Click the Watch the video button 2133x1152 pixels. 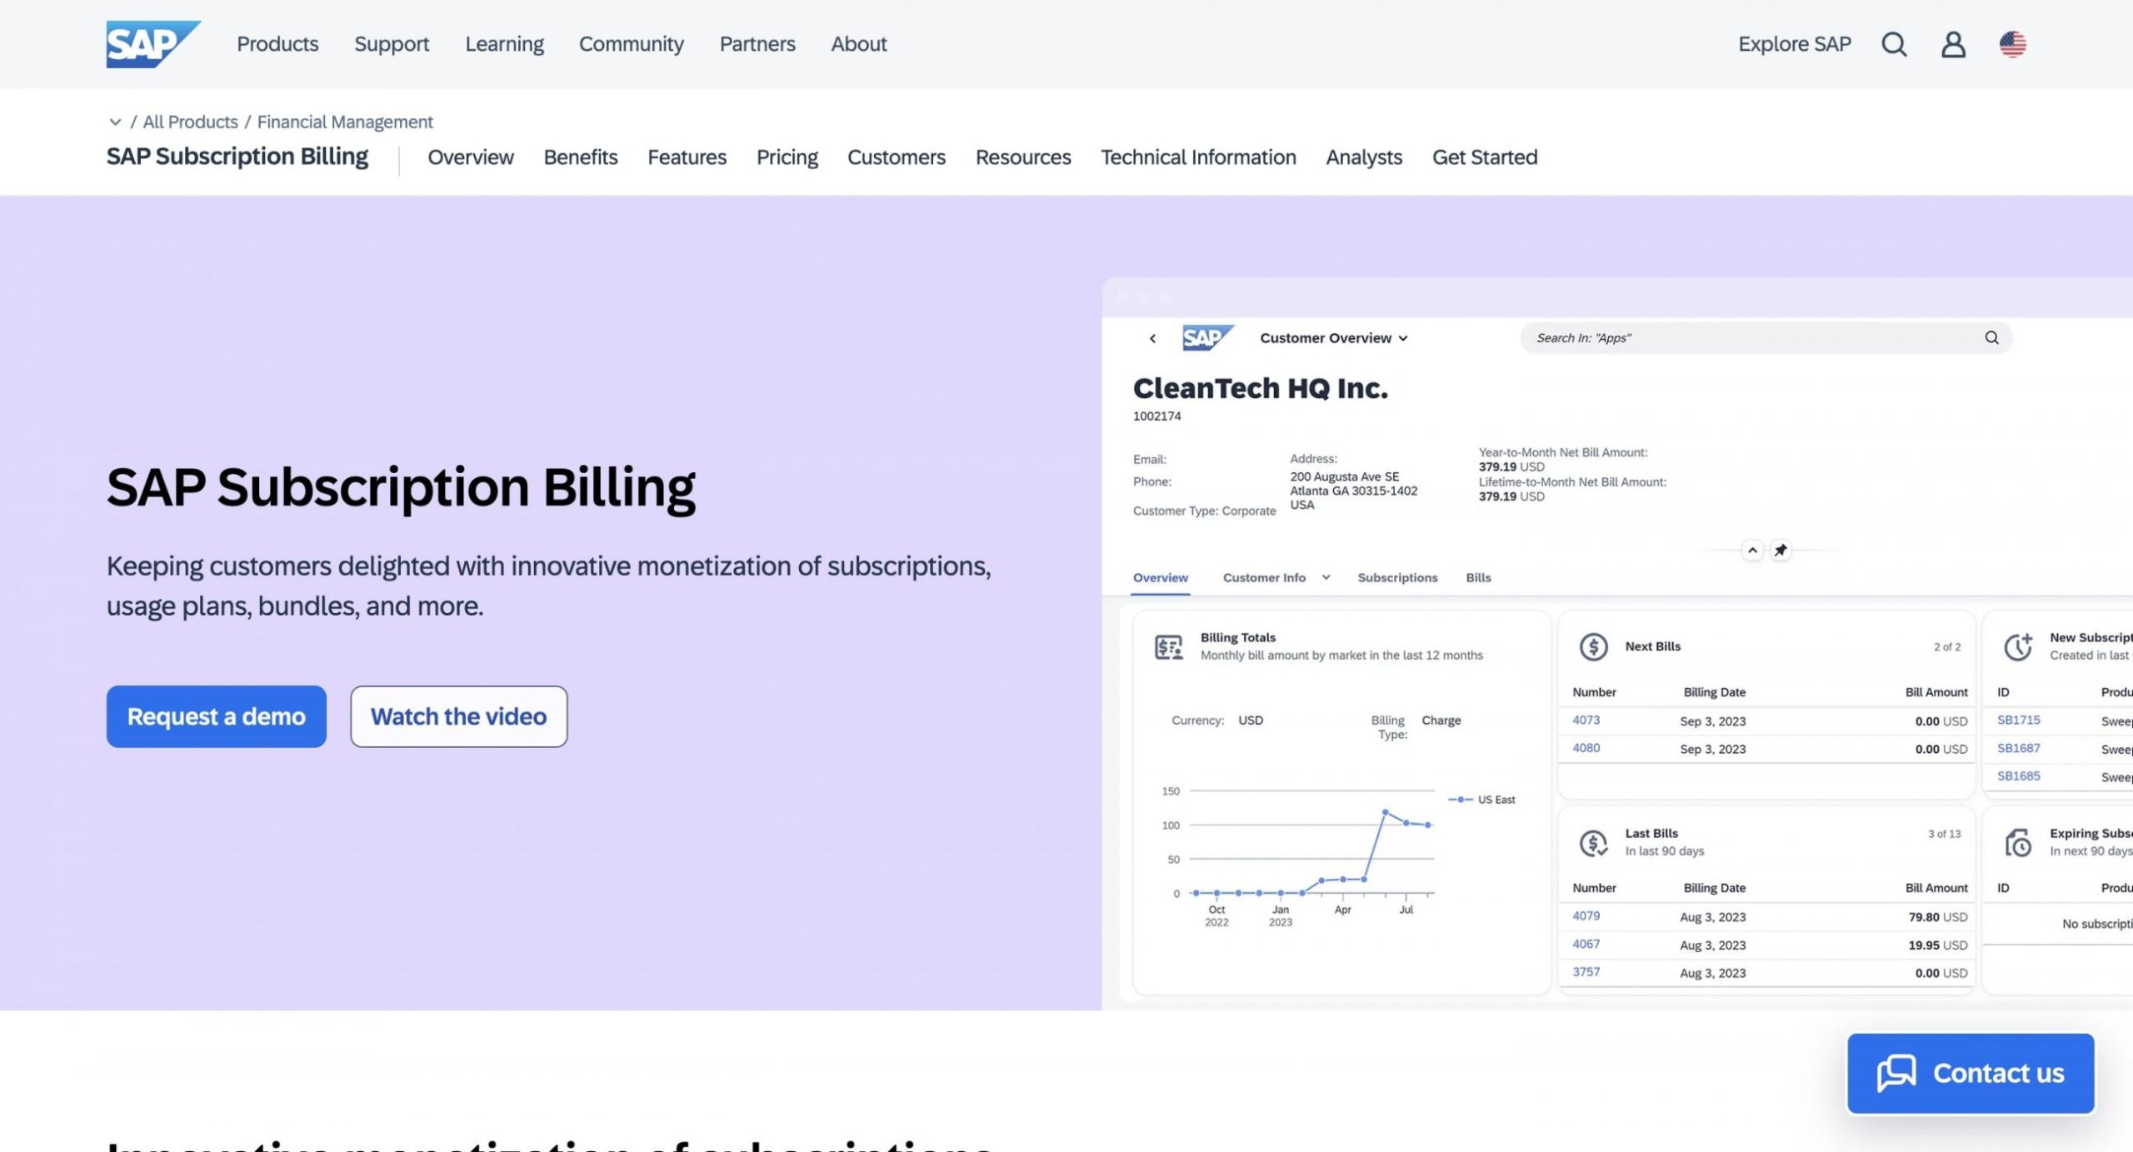pos(459,716)
